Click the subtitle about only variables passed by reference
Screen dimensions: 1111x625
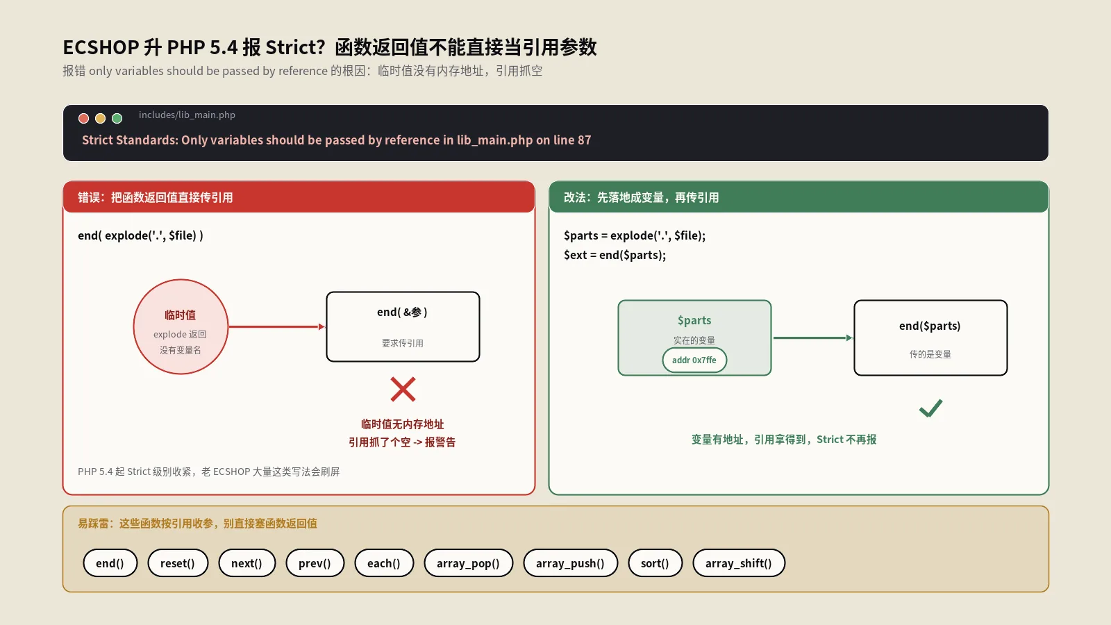[303, 71]
